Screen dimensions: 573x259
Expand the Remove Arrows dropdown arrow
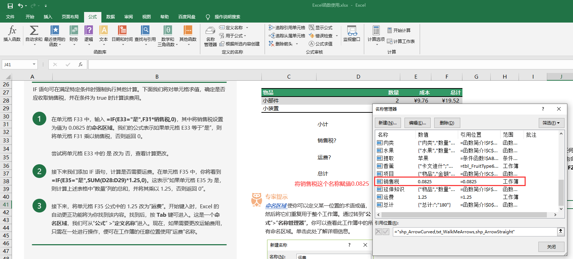(297, 44)
